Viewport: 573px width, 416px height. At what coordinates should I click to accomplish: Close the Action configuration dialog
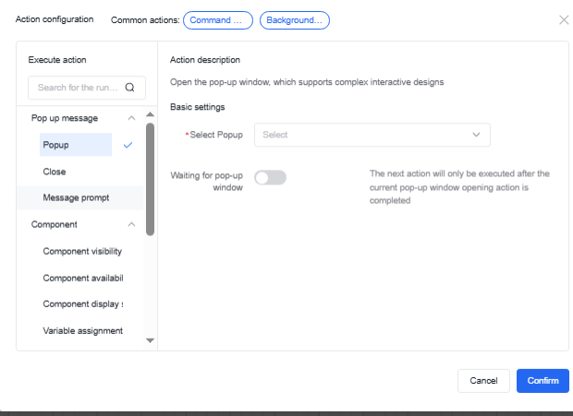[x=564, y=19]
